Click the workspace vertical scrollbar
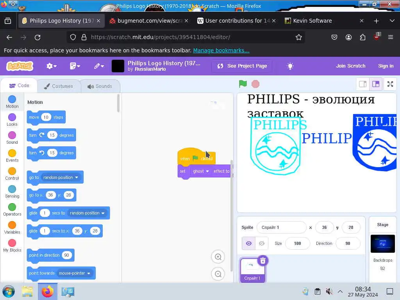 click(232, 216)
